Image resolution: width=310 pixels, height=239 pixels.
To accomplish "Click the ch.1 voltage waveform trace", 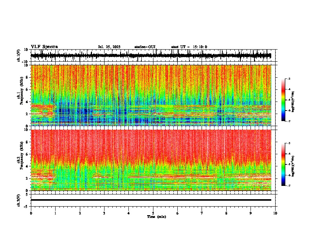I will 151,56.
